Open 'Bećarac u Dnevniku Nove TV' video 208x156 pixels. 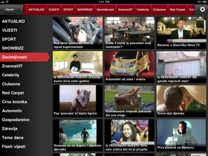coord(181,33)
